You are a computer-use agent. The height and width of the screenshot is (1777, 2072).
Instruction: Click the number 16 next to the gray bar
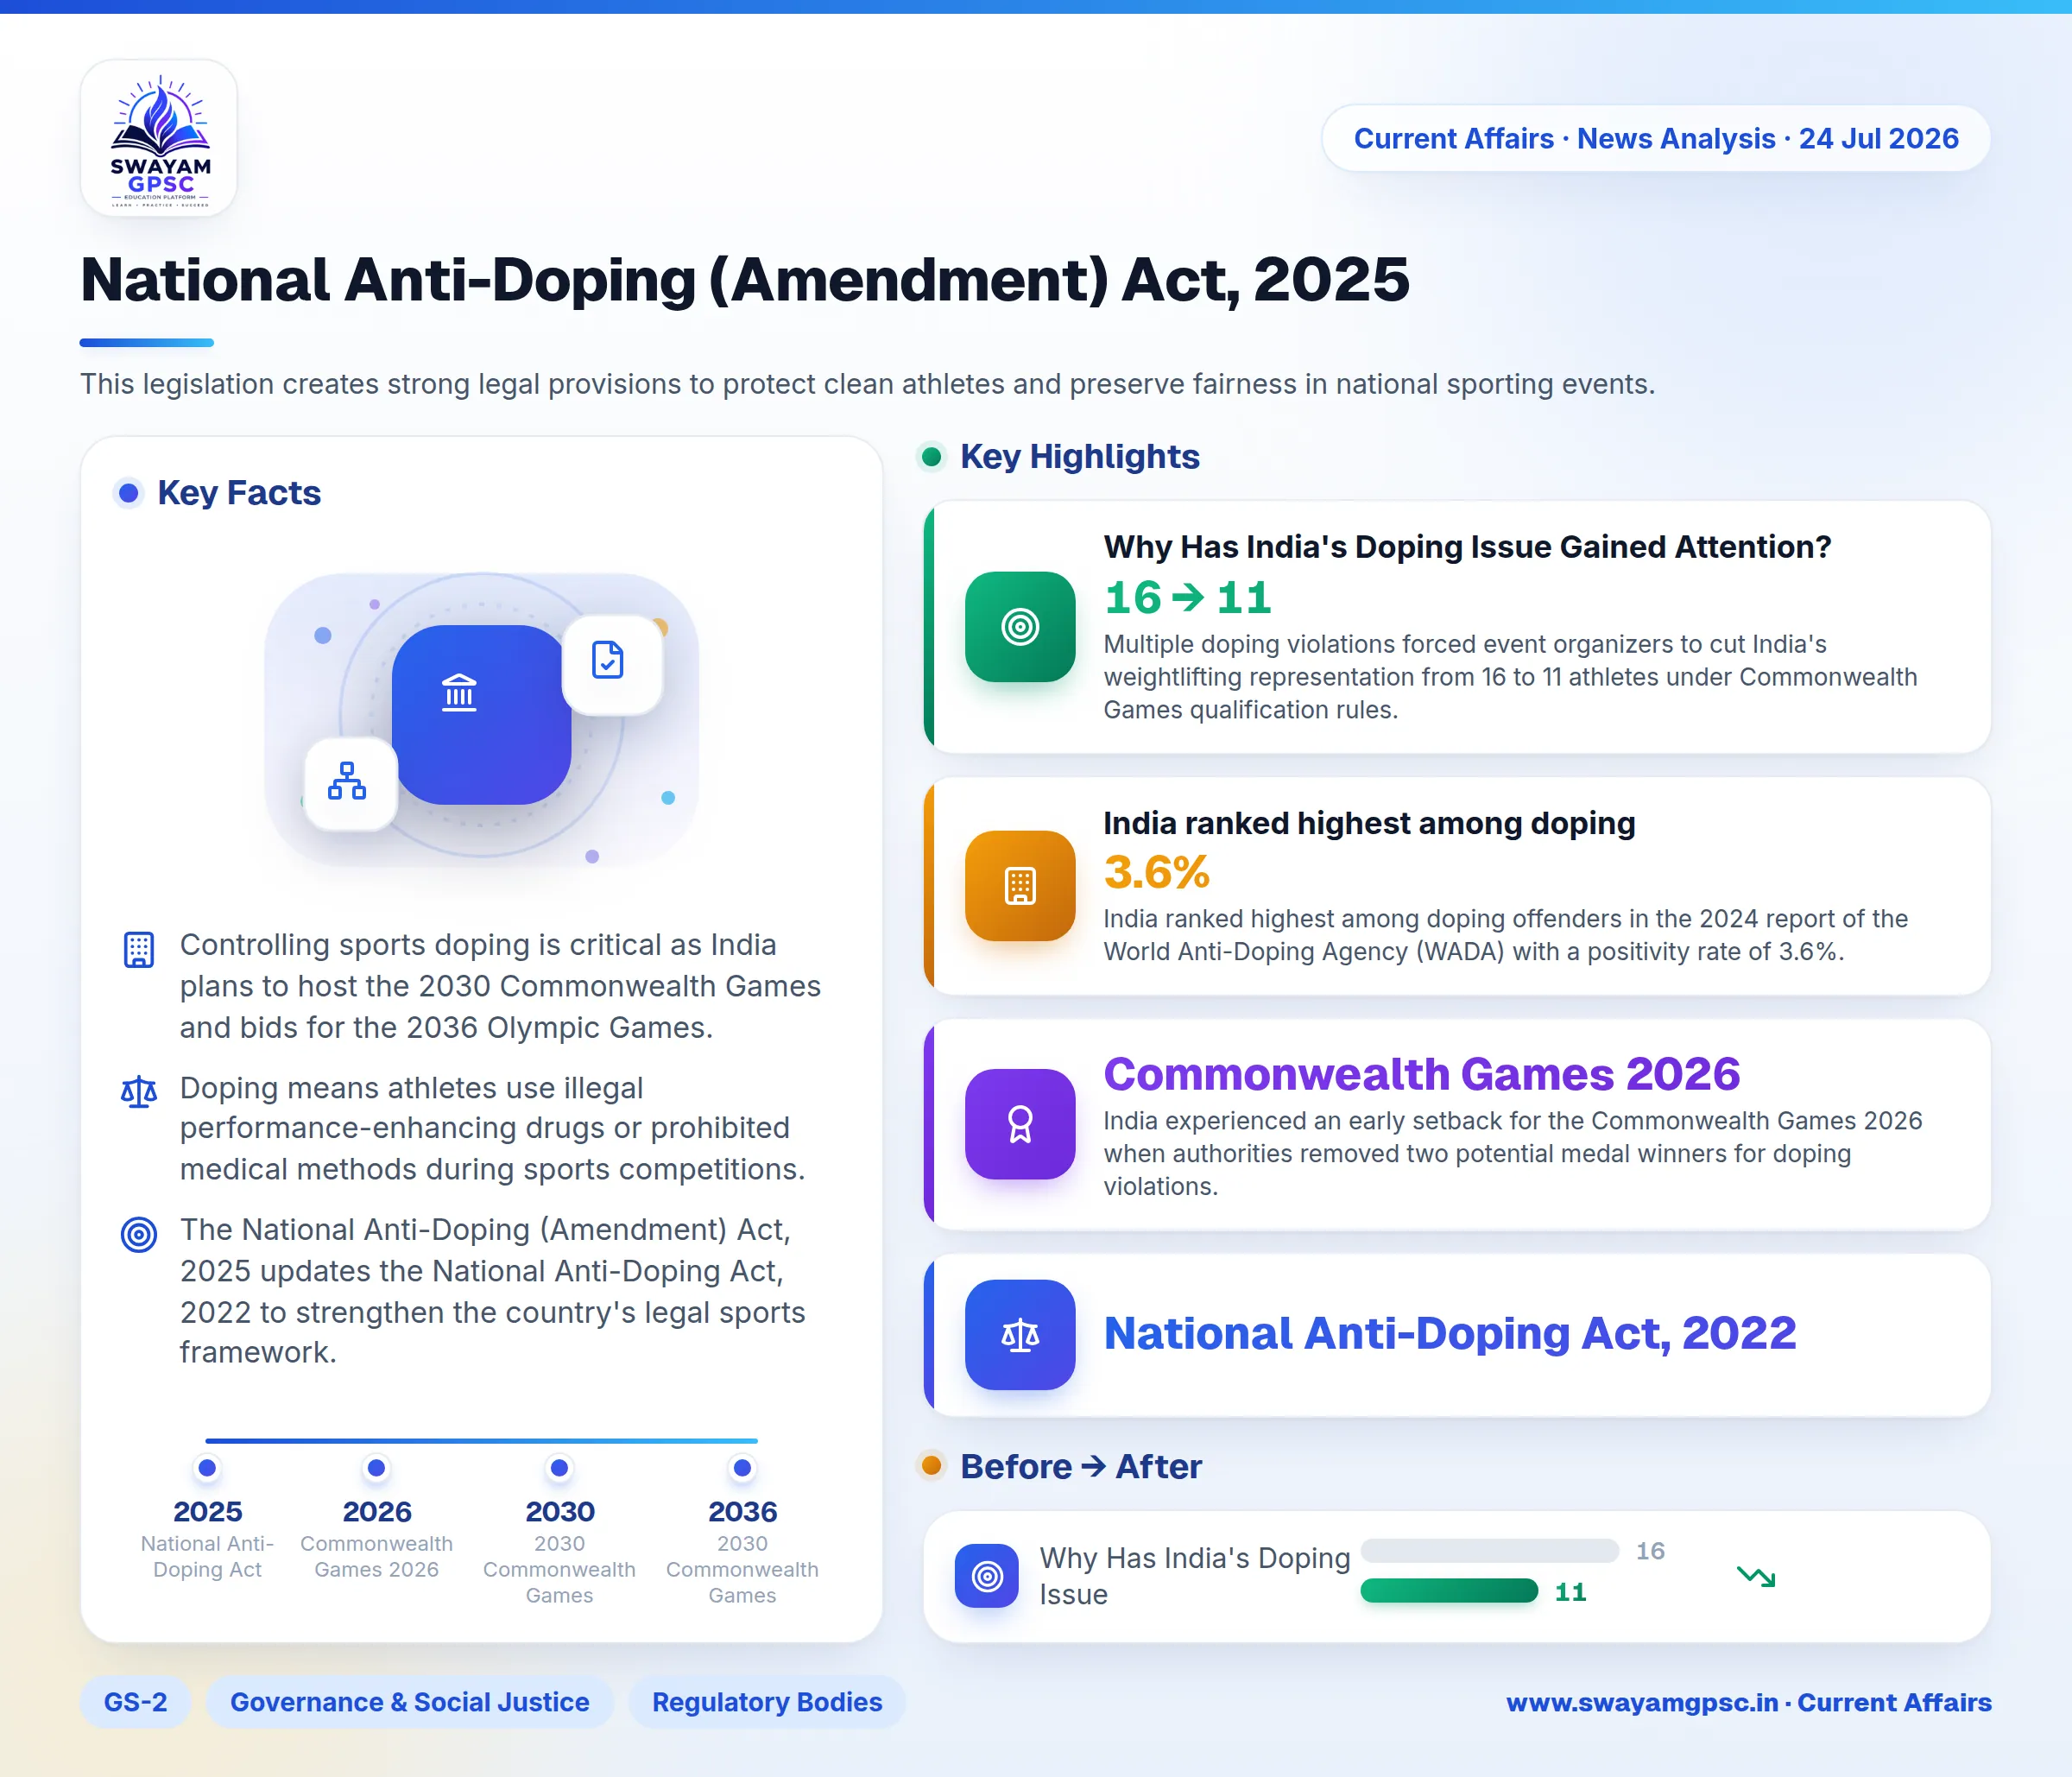click(x=1650, y=1551)
